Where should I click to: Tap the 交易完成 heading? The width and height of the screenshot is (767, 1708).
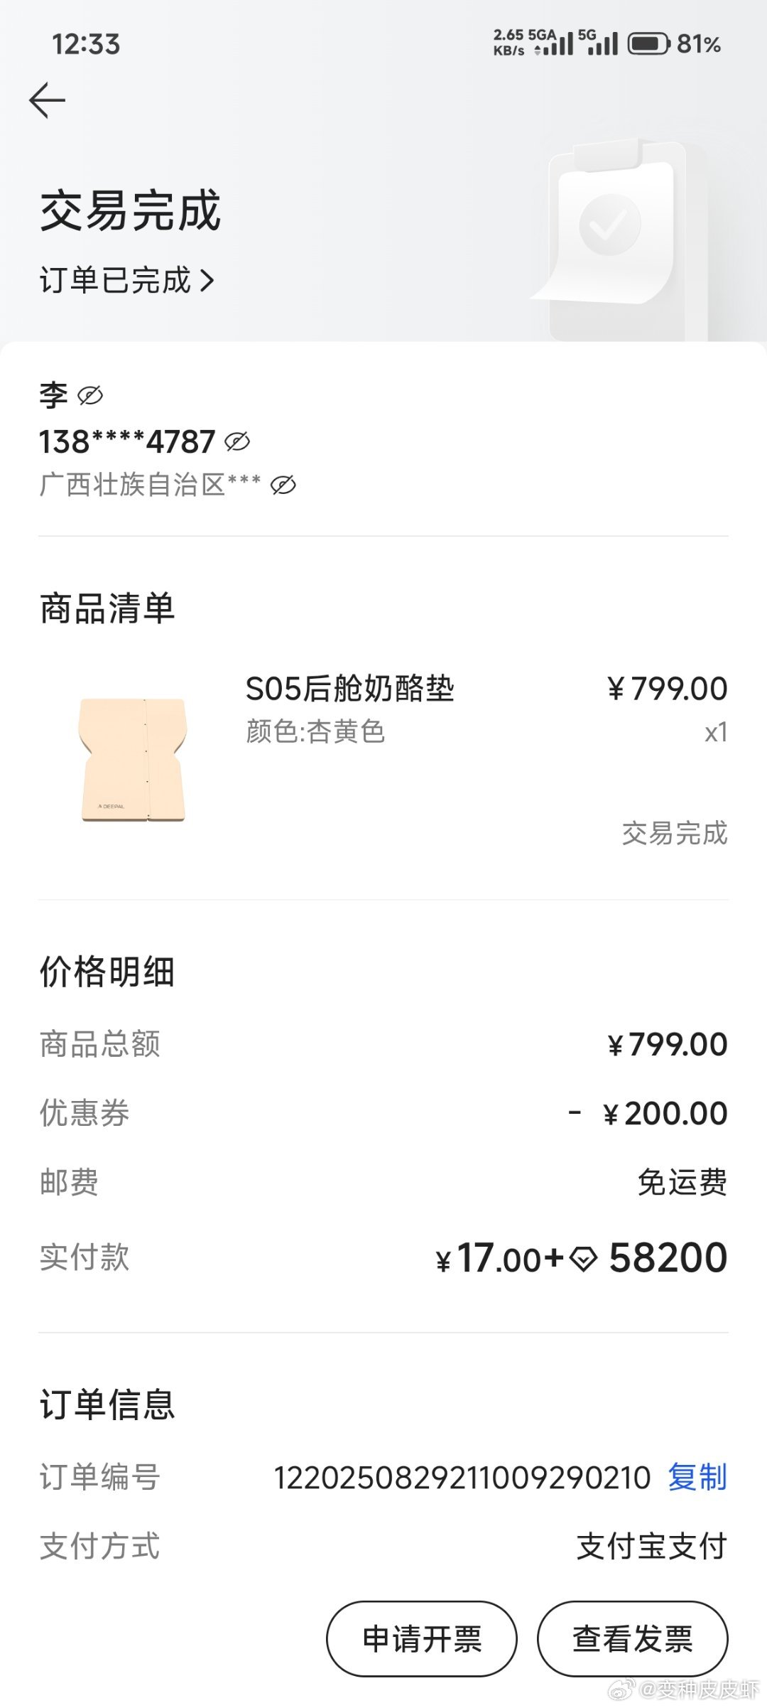[130, 210]
